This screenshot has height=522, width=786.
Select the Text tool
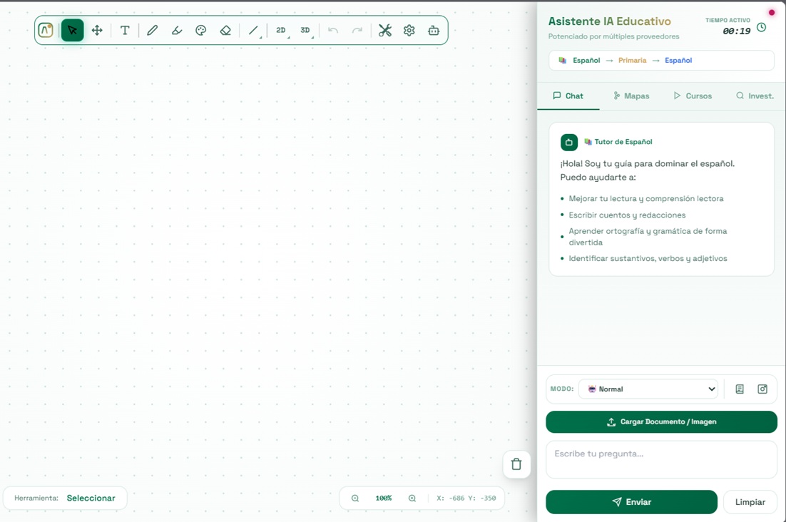125,30
